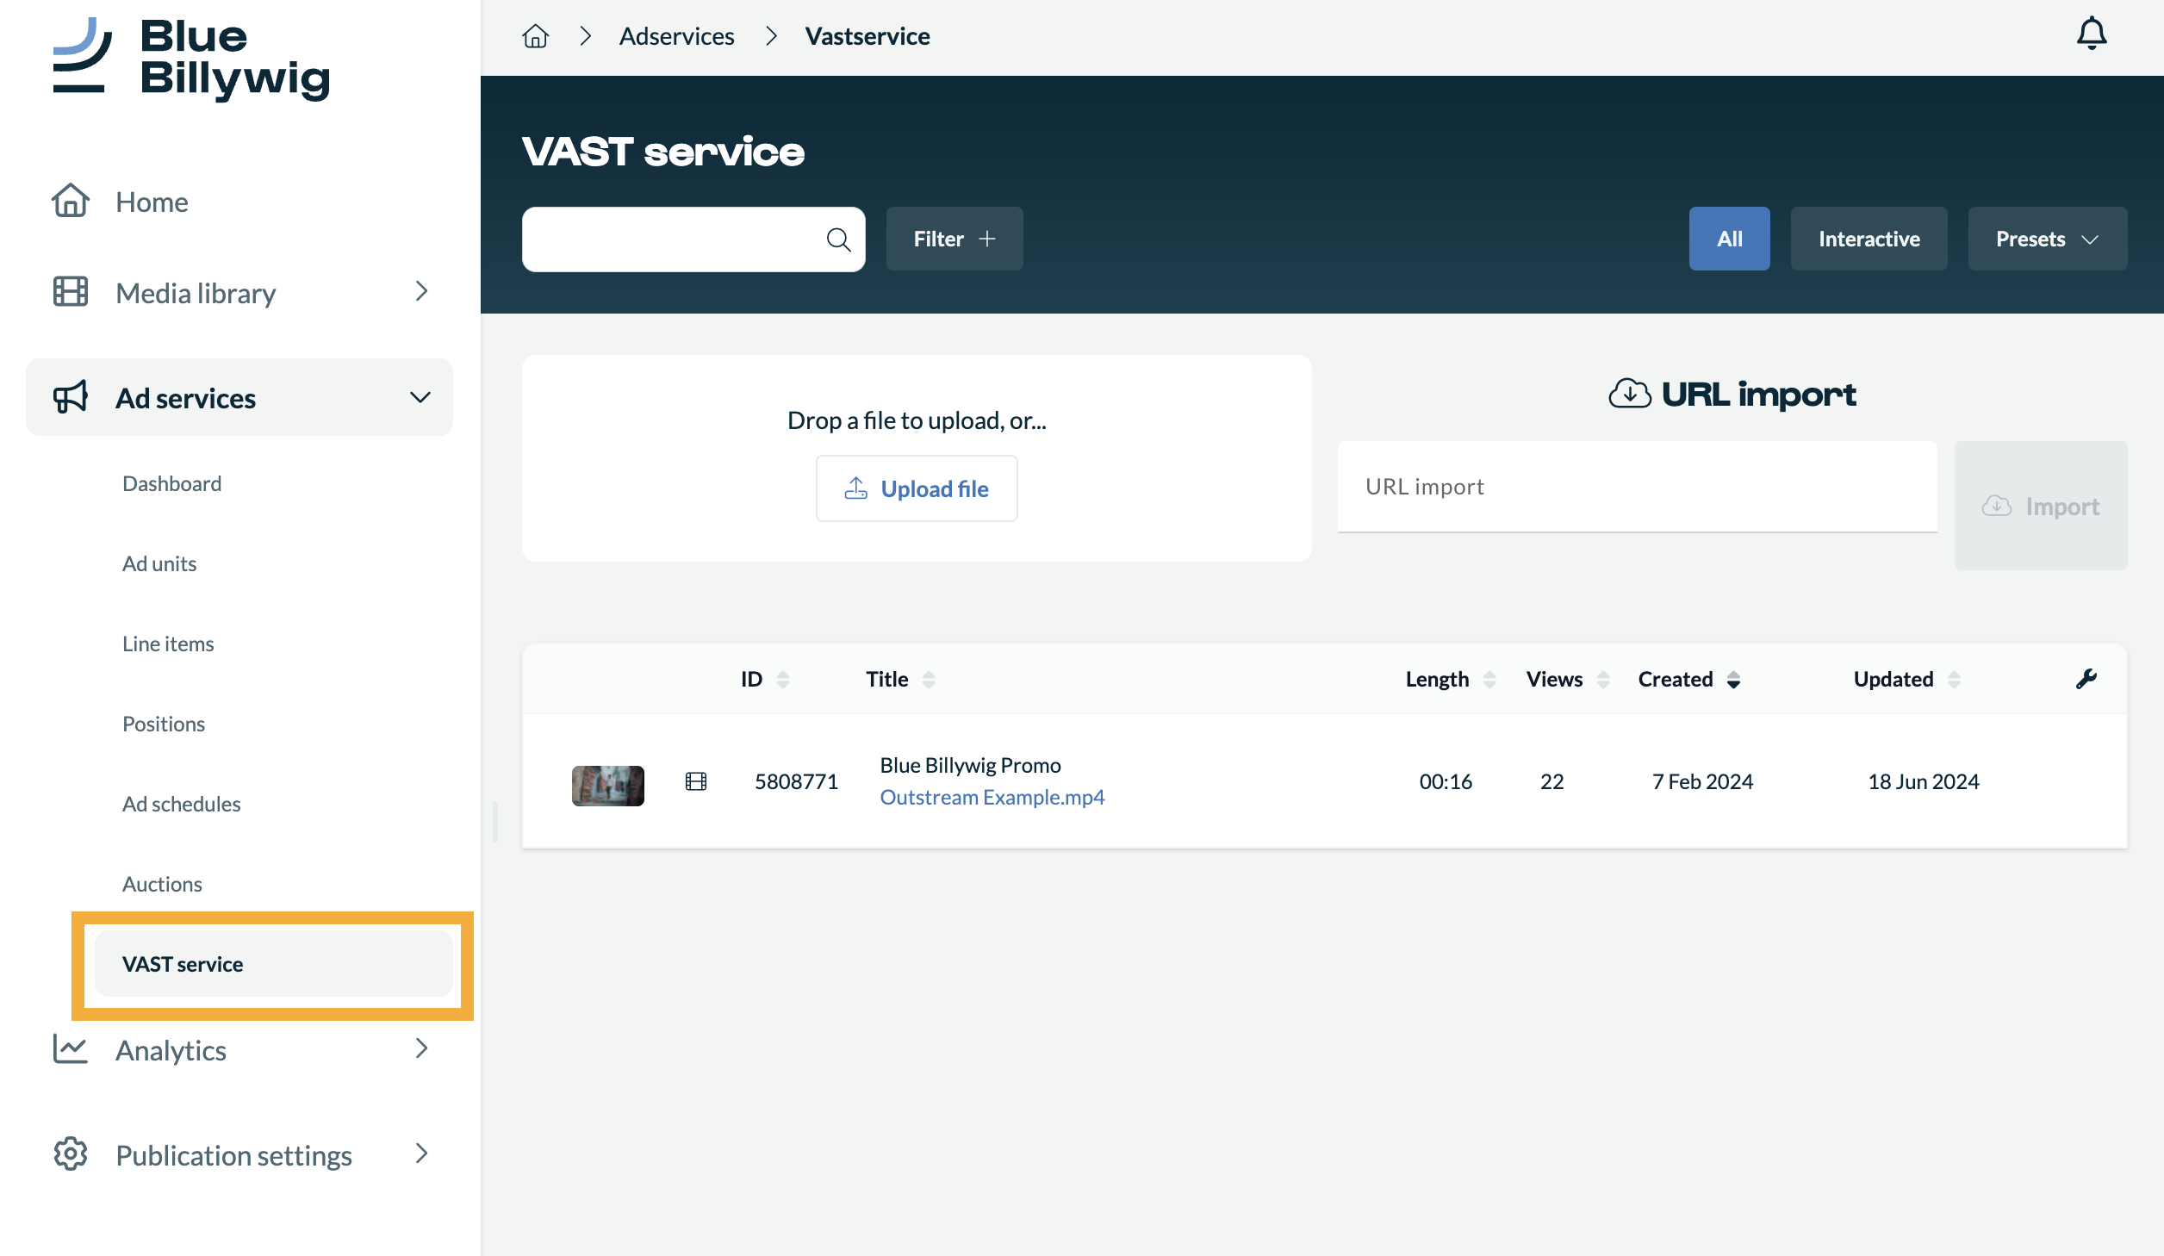
Task: Click the Upload file button
Action: click(916, 488)
